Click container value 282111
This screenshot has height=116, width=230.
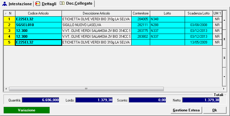pos(141,25)
